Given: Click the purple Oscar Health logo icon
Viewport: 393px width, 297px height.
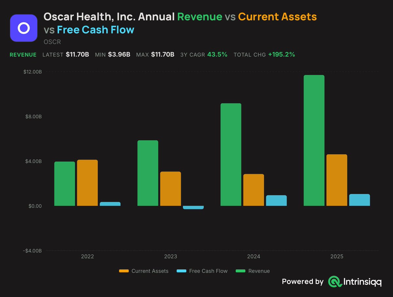Looking at the screenshot, I should pyautogui.click(x=24, y=28).
